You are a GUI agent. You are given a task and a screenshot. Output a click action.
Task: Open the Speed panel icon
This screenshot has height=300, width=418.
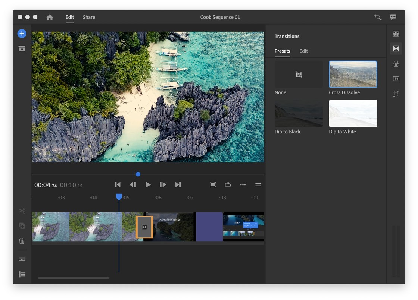(396, 79)
